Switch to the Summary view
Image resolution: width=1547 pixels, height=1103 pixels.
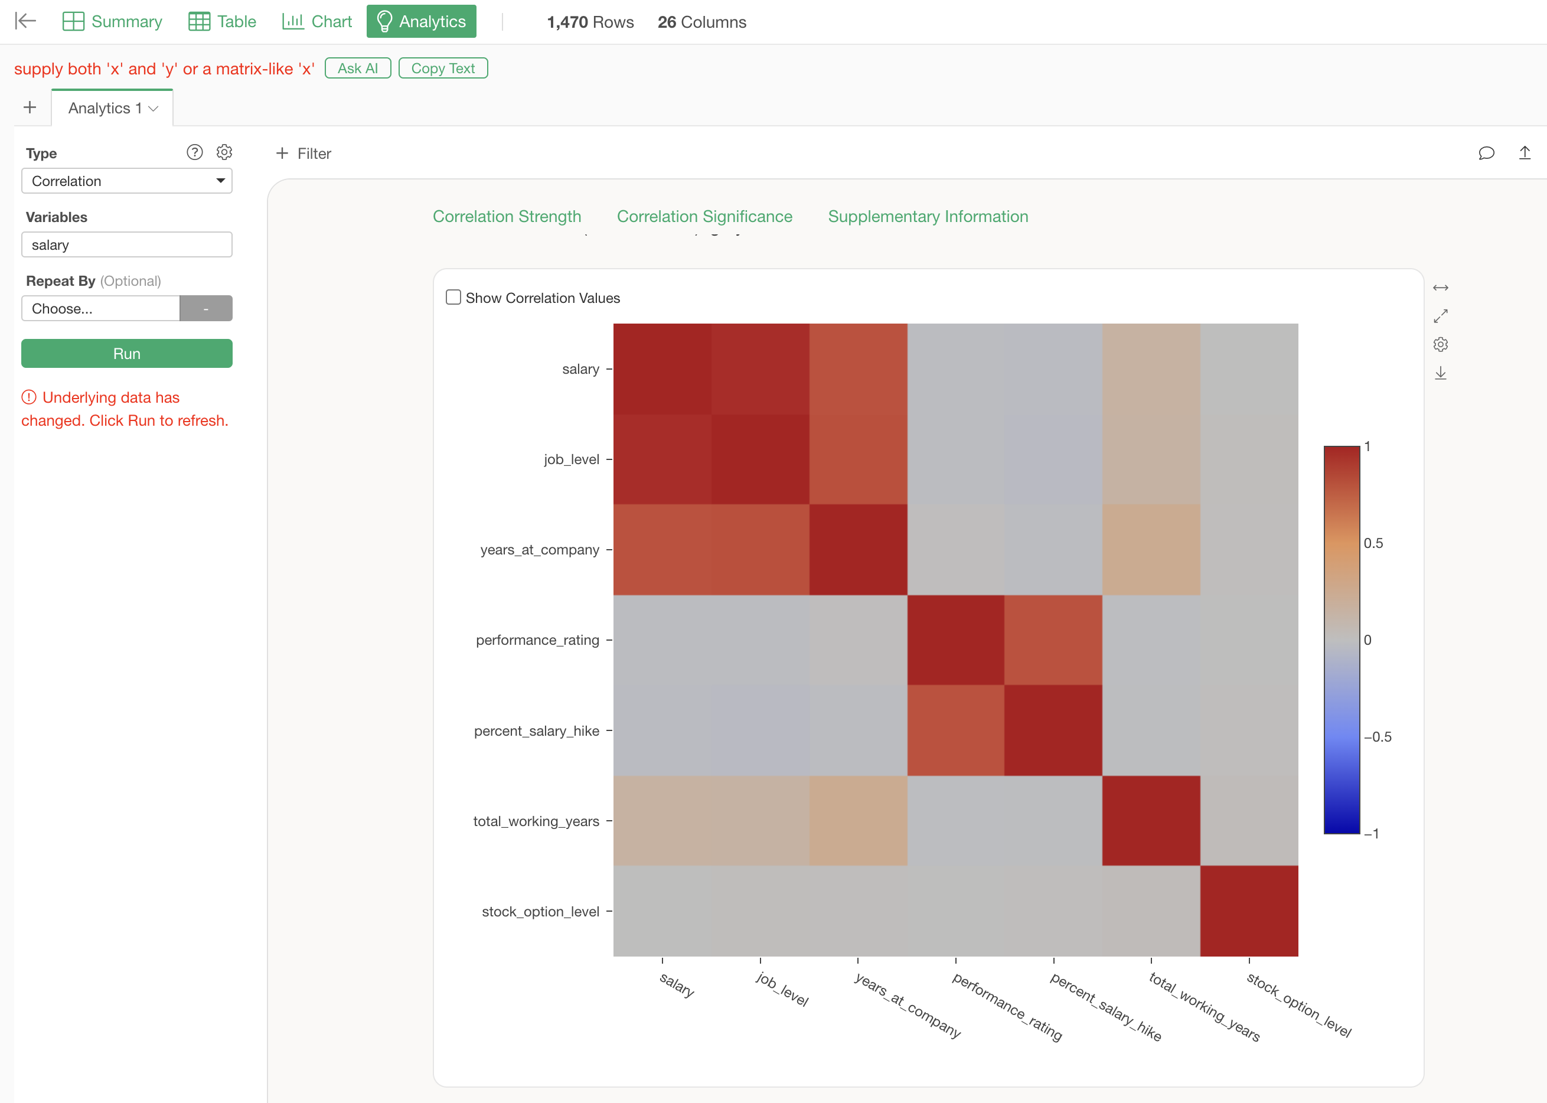tap(112, 22)
